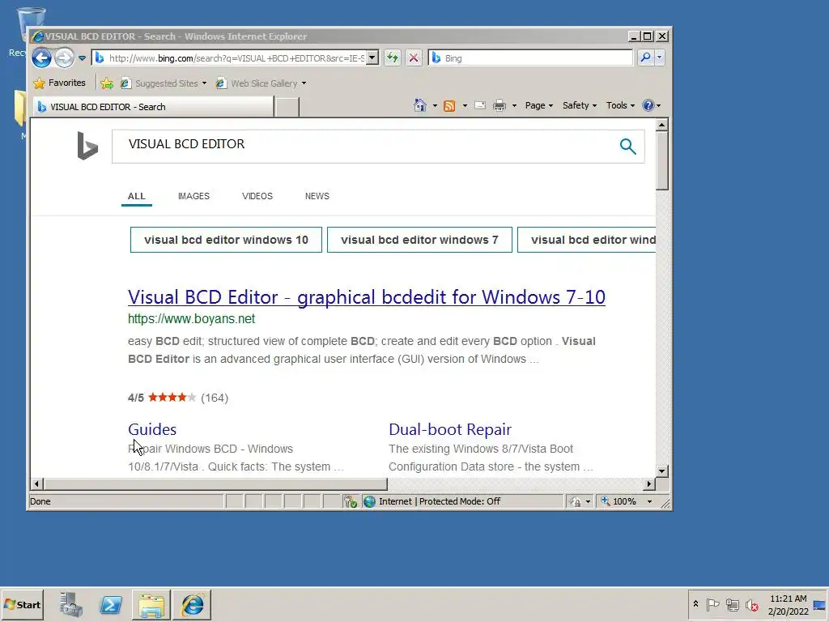Click Internet Protected Mode status text
Image resolution: width=829 pixels, height=622 pixels.
440,501
